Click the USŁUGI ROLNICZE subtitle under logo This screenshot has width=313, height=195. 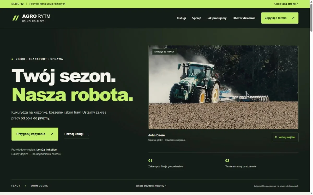click(33, 21)
